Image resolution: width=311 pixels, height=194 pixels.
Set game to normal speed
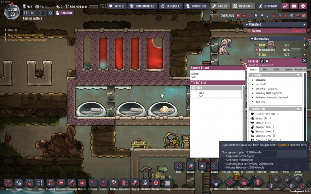[x=32, y=13]
